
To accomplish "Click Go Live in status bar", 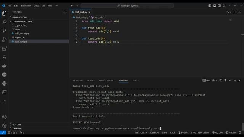I will (x=217, y=132).
